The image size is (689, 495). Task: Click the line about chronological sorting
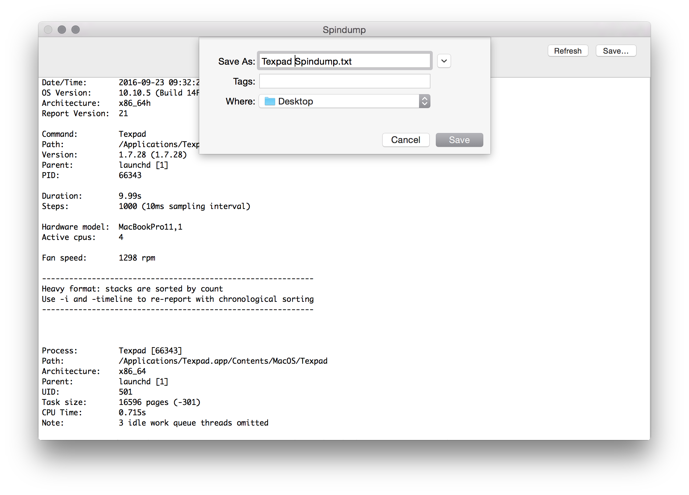point(178,299)
